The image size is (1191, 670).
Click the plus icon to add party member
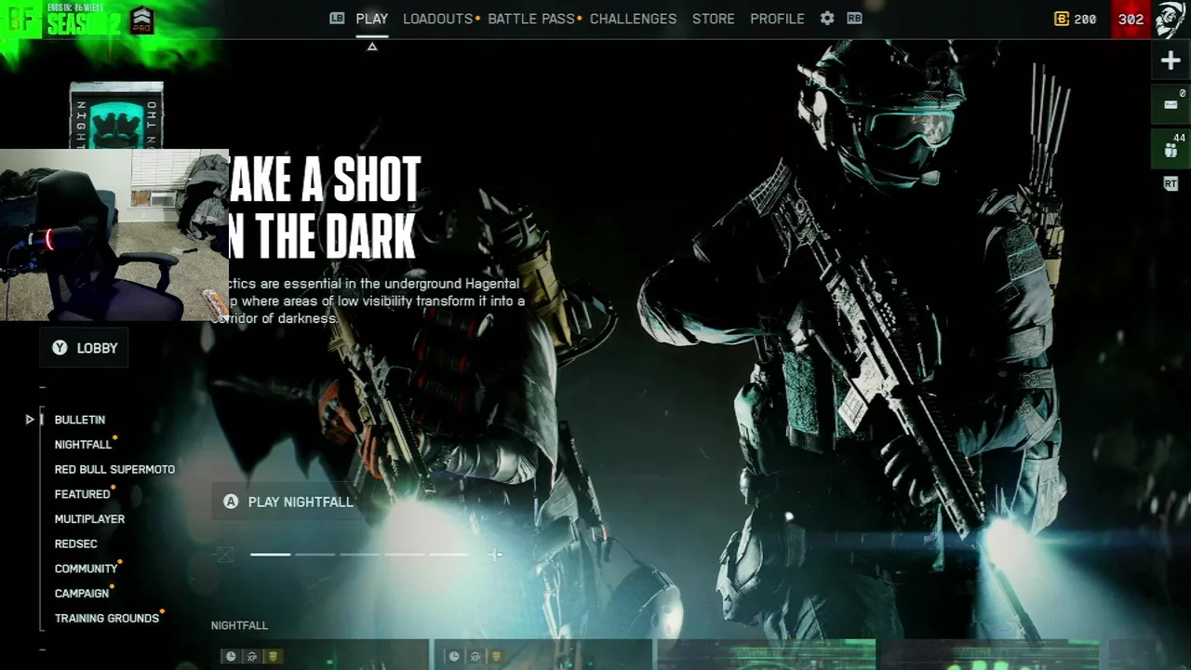[1171, 61]
